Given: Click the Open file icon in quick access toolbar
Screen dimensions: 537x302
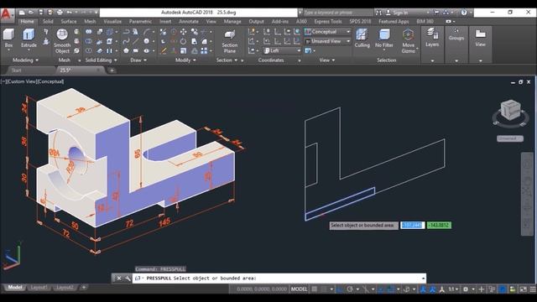Looking at the screenshot, I should [31, 13].
